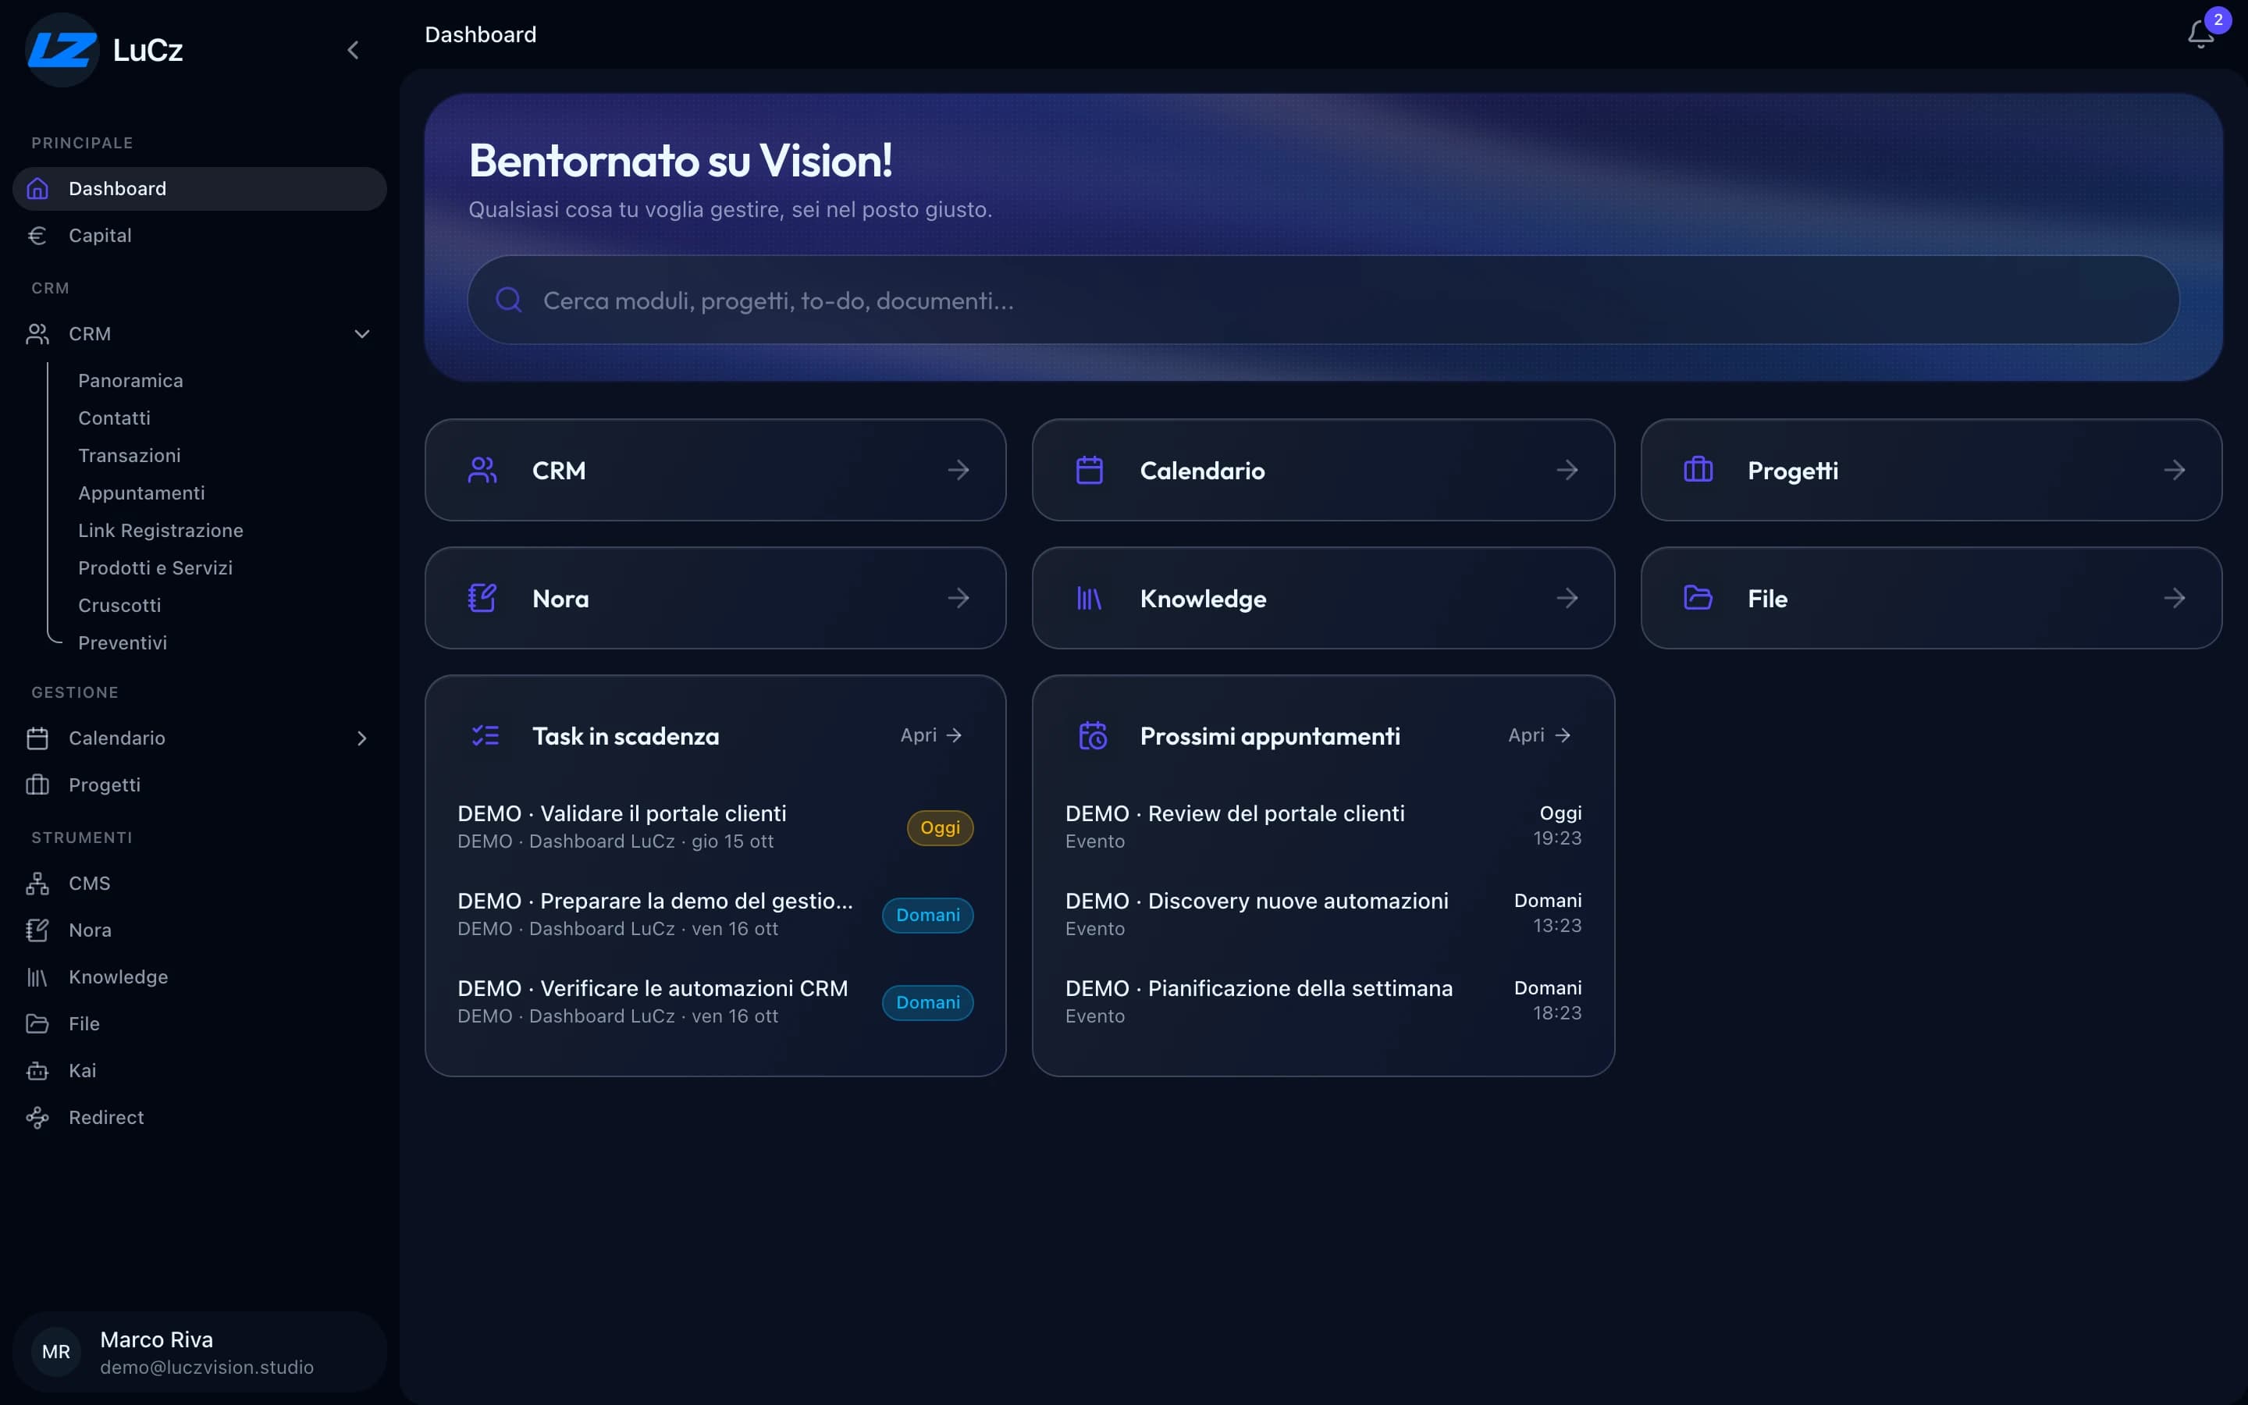This screenshot has width=2248, height=1405.
Task: Open the Nora dashboard card
Action: click(715, 597)
